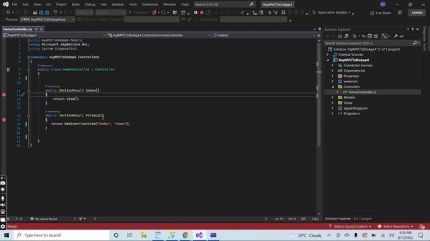The image size is (430, 241).
Task: Toggle pin on HomeController.cs tab
Action: click(x=36, y=29)
